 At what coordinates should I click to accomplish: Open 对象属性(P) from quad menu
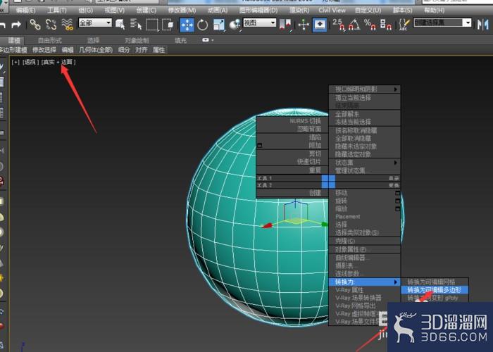pos(364,249)
